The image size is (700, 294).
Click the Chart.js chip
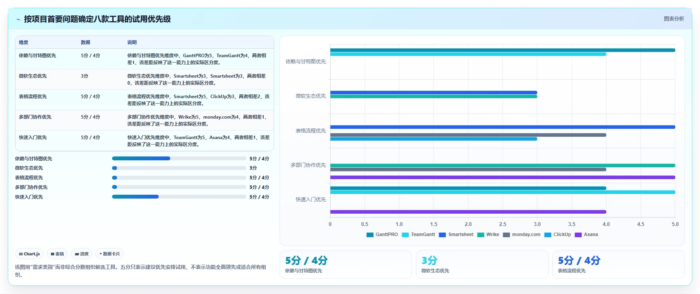point(29,254)
